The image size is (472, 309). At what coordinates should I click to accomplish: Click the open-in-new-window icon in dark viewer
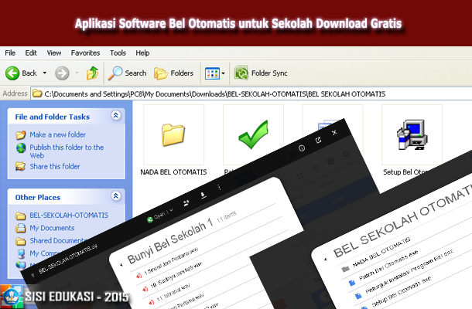click(318, 140)
